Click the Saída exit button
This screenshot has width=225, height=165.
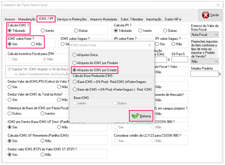tap(210, 15)
